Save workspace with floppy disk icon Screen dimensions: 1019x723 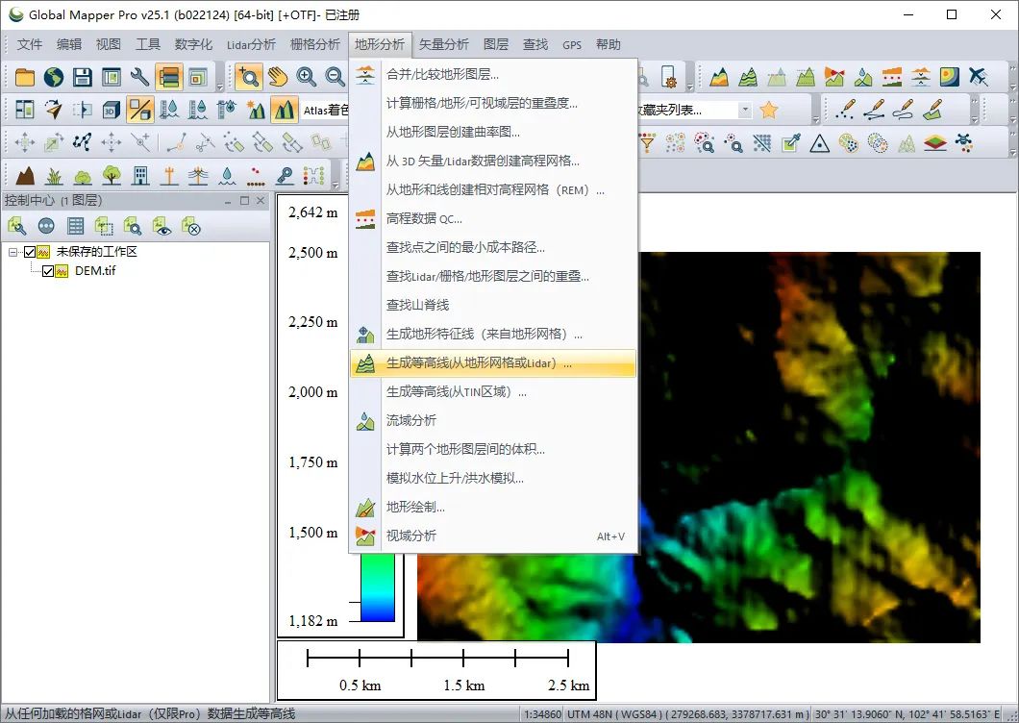(82, 77)
